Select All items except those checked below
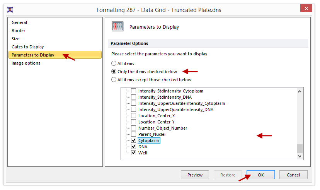Screen dimensions: 320x190 (x=114, y=80)
